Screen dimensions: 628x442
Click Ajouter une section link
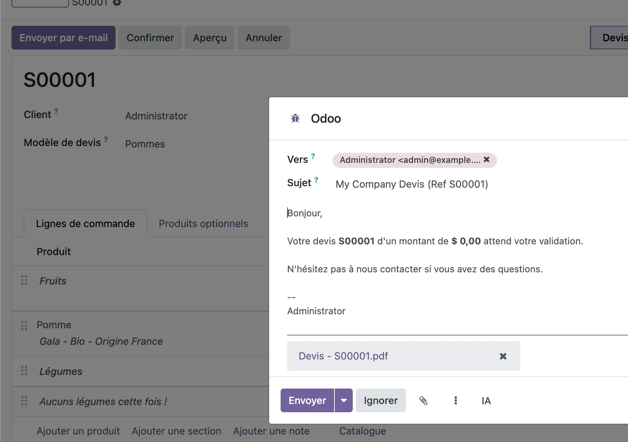point(177,431)
